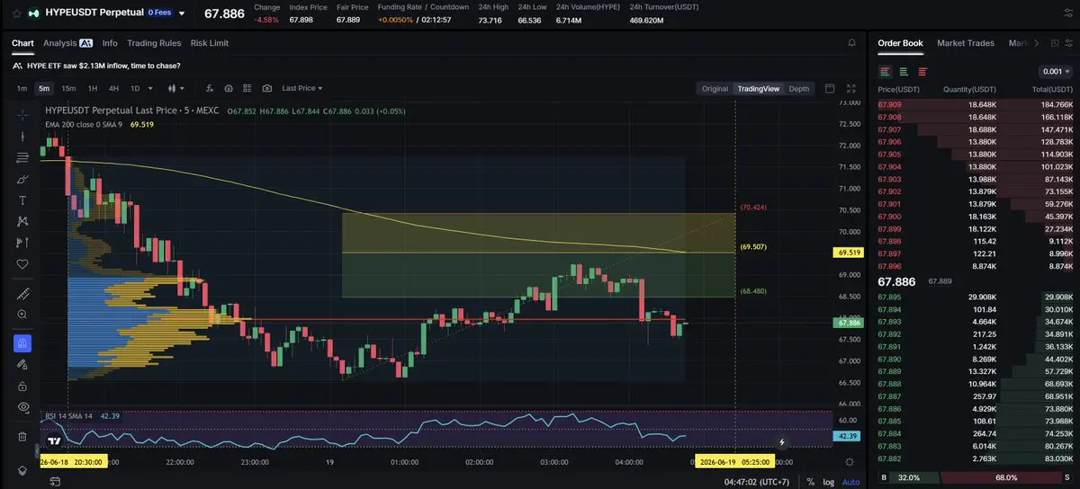This screenshot has width=1080, height=489.
Task: Click the trash icon to remove drawings
Action: [22, 437]
